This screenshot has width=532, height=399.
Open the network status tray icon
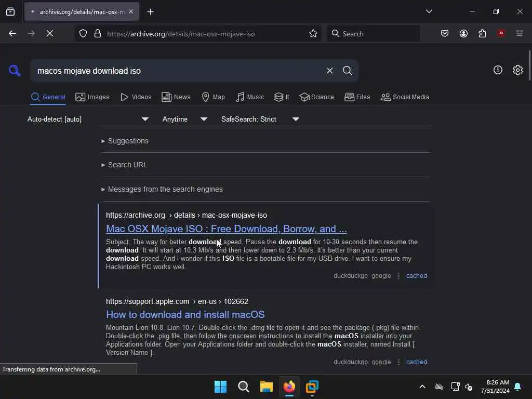point(455,387)
